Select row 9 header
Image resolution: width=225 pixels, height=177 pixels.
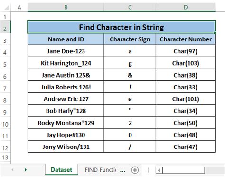(5, 111)
